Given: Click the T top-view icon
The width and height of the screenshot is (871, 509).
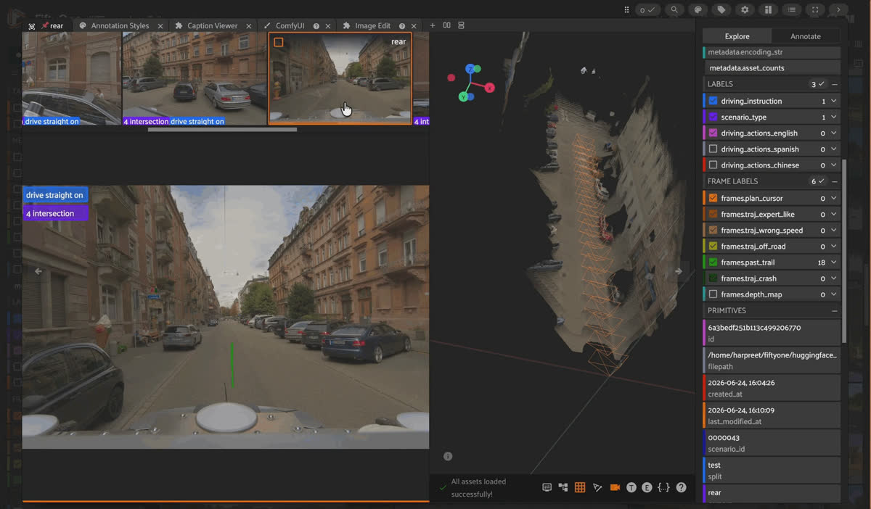Looking at the screenshot, I should tap(631, 487).
